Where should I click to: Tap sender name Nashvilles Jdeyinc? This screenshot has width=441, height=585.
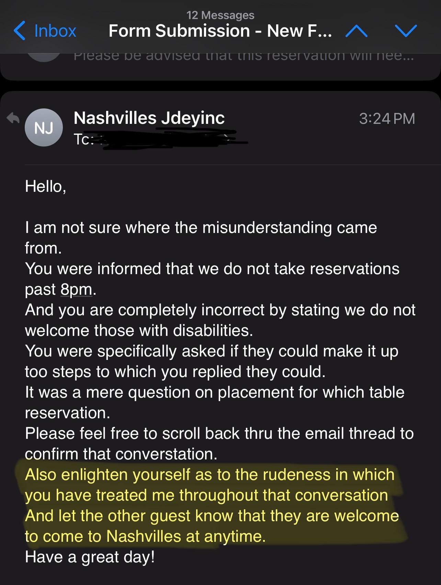[x=149, y=118]
